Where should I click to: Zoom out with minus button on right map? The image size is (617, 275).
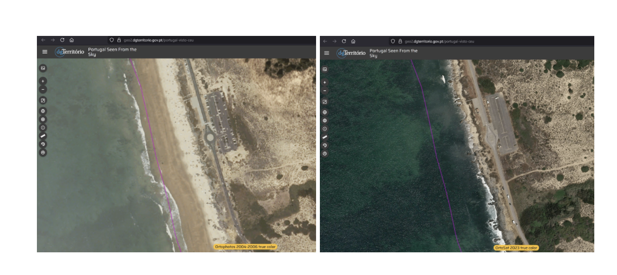(x=325, y=91)
